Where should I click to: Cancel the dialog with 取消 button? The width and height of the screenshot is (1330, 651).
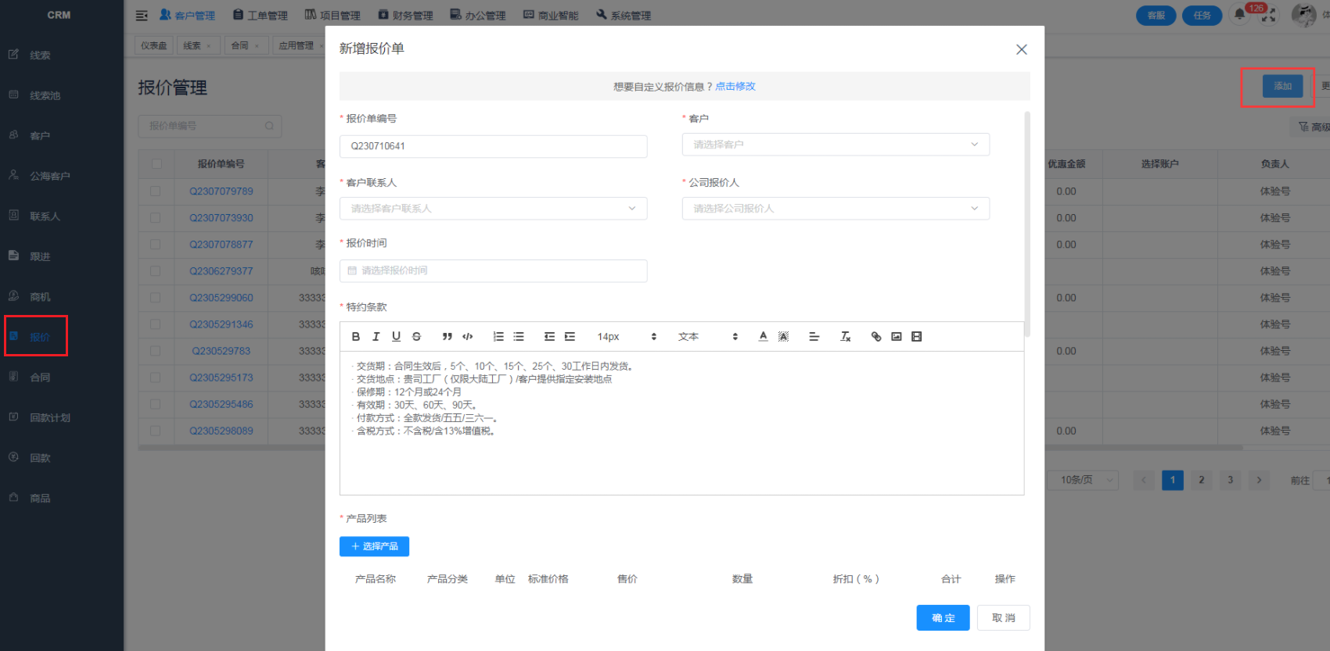pyautogui.click(x=1004, y=617)
